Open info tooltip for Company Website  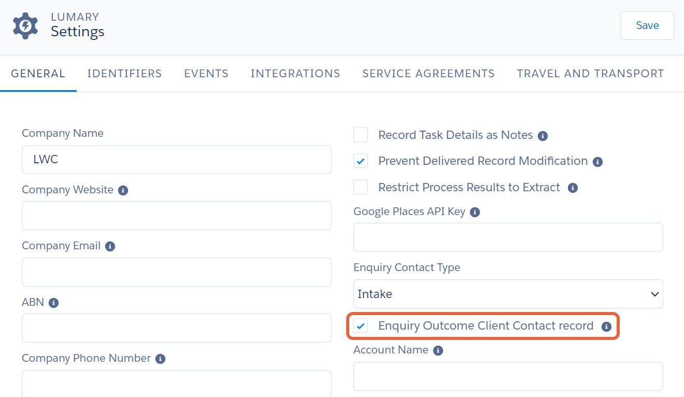click(123, 190)
